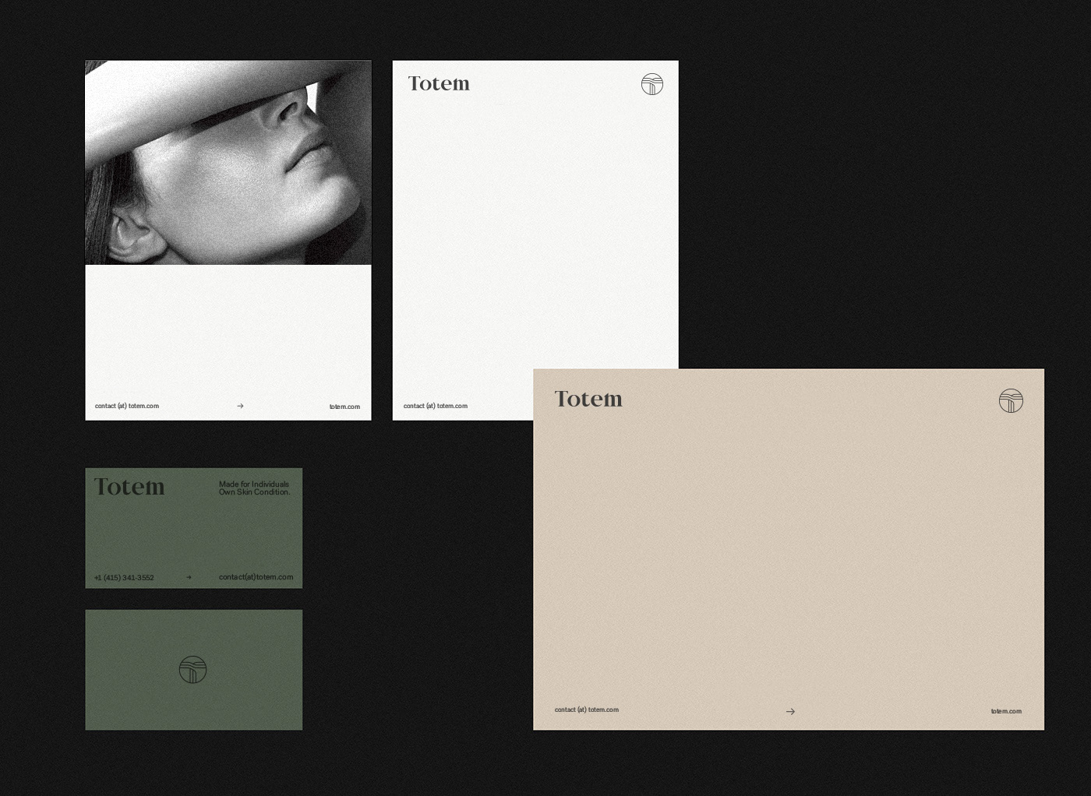Click 'contact(at)totem.com' on the green business card

[x=256, y=577]
